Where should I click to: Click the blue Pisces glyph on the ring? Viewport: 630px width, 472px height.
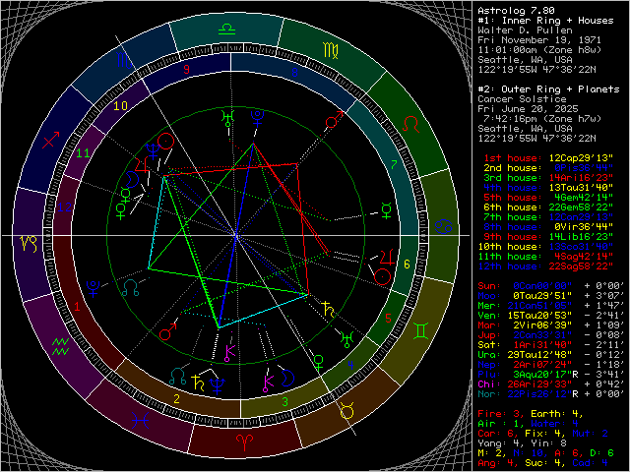144,420
